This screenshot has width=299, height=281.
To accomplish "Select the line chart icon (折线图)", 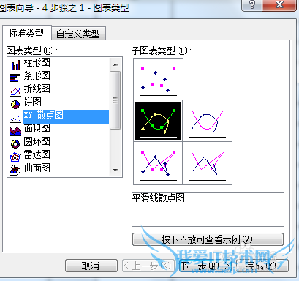I will tap(15, 91).
